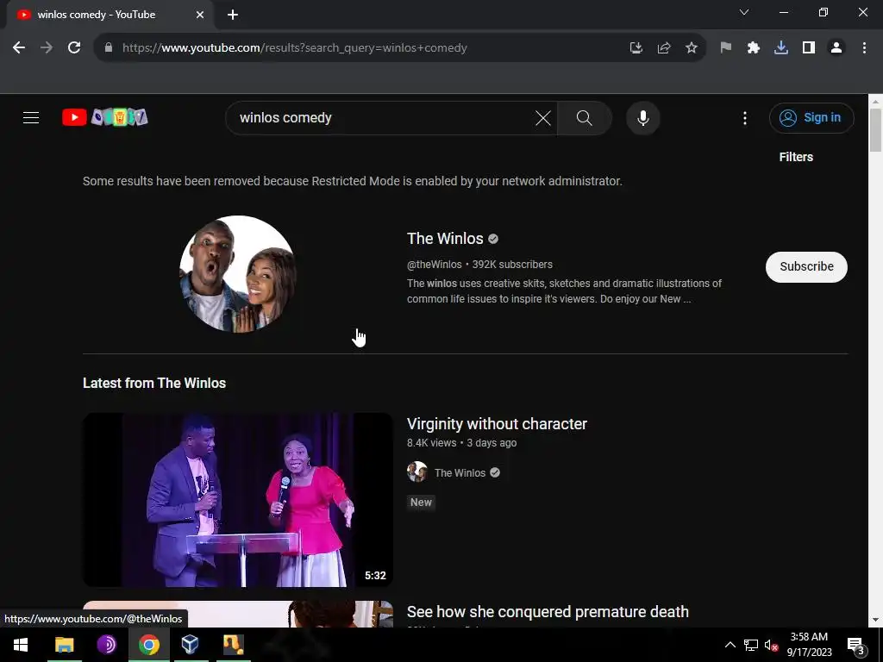This screenshot has height=662, width=883.
Task: Open Chrome's three-dot menu
Action: pyautogui.click(x=864, y=48)
